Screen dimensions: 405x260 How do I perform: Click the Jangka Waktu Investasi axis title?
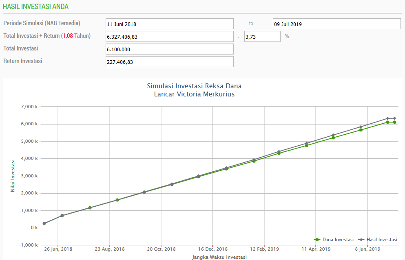(x=219, y=257)
